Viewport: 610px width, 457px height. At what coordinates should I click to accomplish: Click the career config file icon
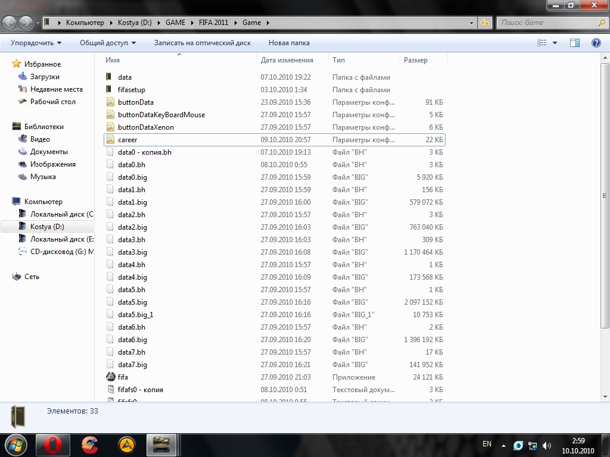[110, 139]
